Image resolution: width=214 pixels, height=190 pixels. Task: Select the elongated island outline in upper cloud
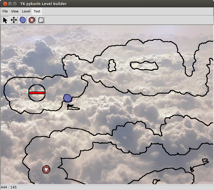[144, 66]
